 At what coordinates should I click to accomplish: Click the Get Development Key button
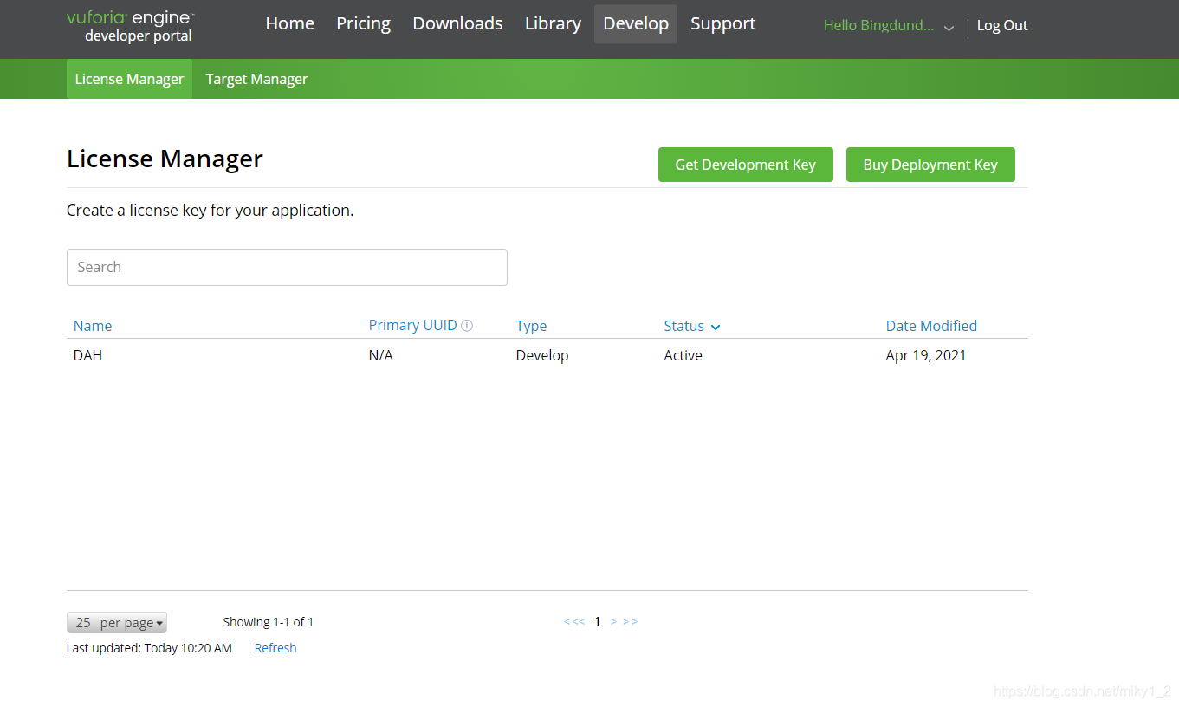click(x=746, y=165)
